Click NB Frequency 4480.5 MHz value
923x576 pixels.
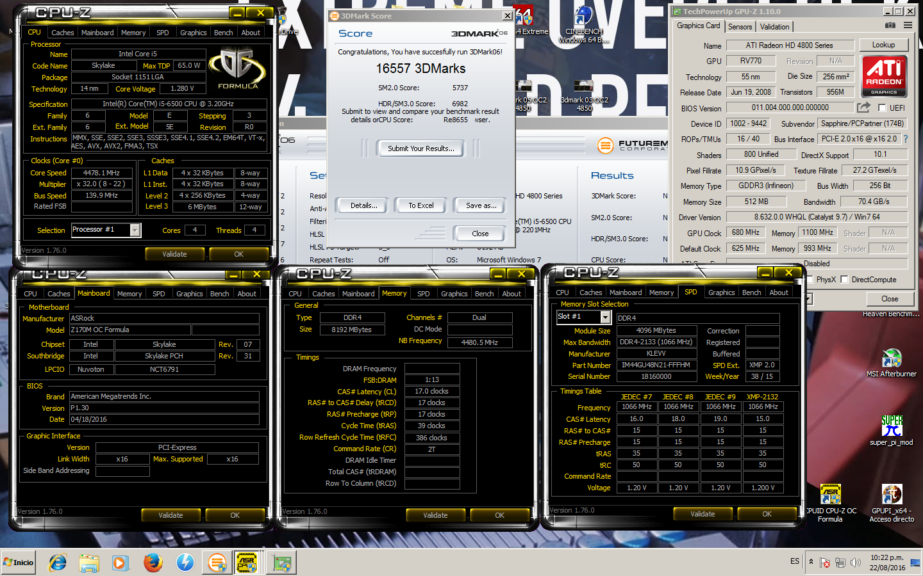point(479,342)
